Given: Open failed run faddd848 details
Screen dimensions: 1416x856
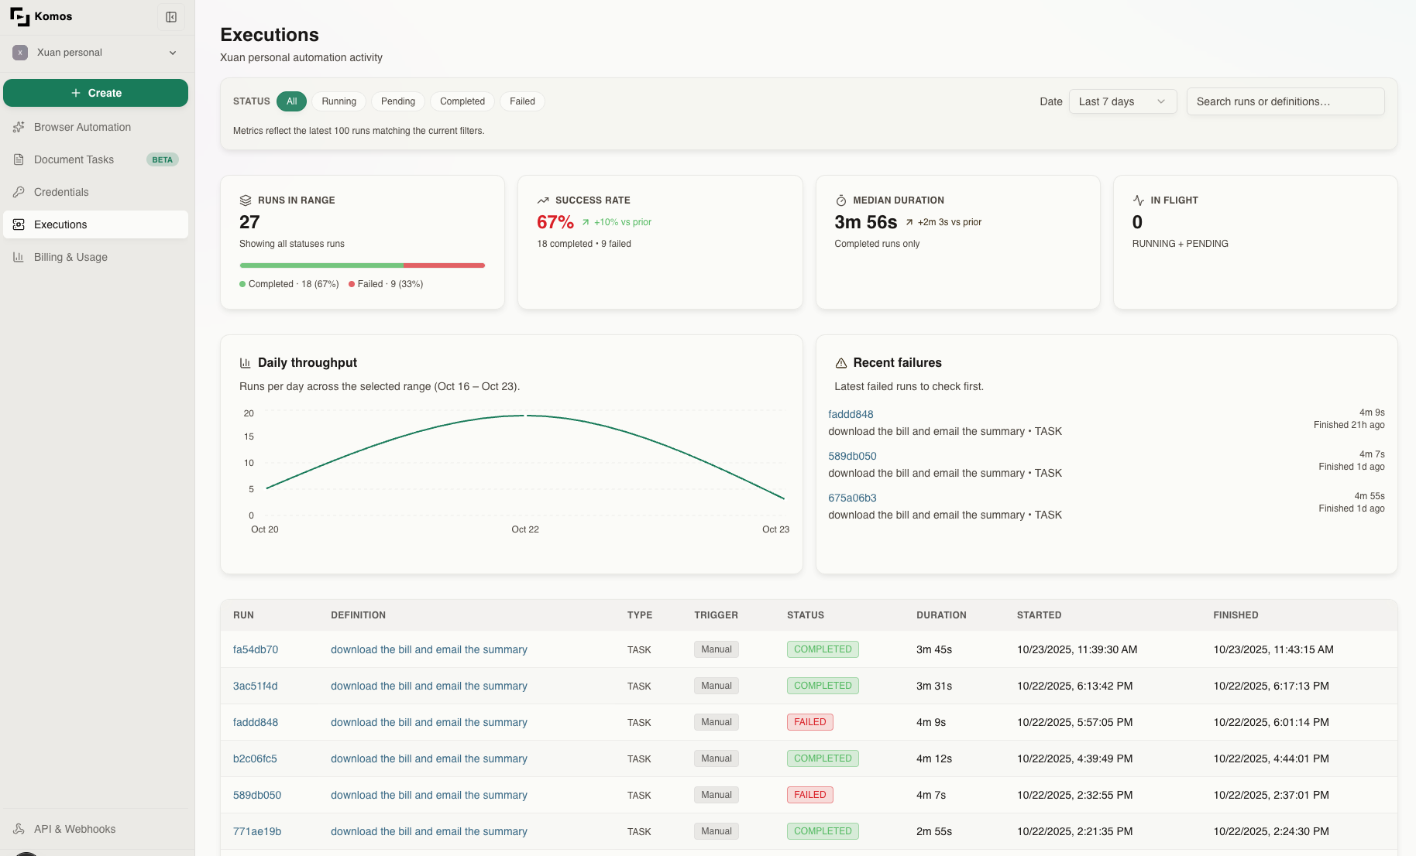Looking at the screenshot, I should (x=851, y=414).
